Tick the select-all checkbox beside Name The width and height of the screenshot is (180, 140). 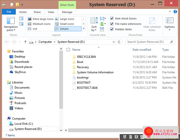(68, 50)
